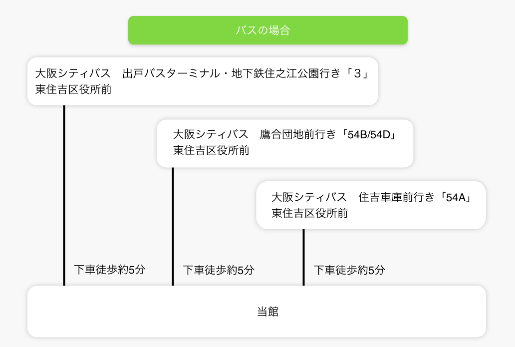Click 下車徒歩約5分 label for route 3
515x347 pixels.
click(x=110, y=270)
